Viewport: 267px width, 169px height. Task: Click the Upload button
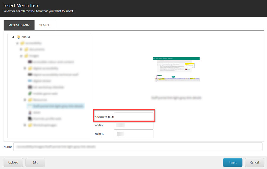(13, 162)
